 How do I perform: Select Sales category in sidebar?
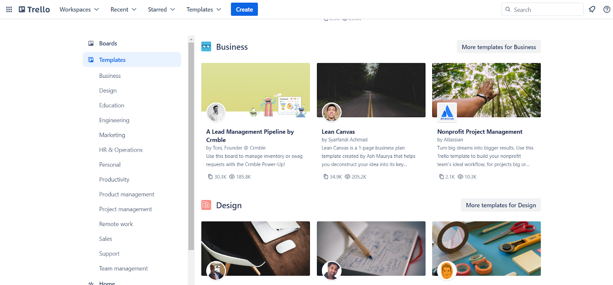tap(105, 239)
